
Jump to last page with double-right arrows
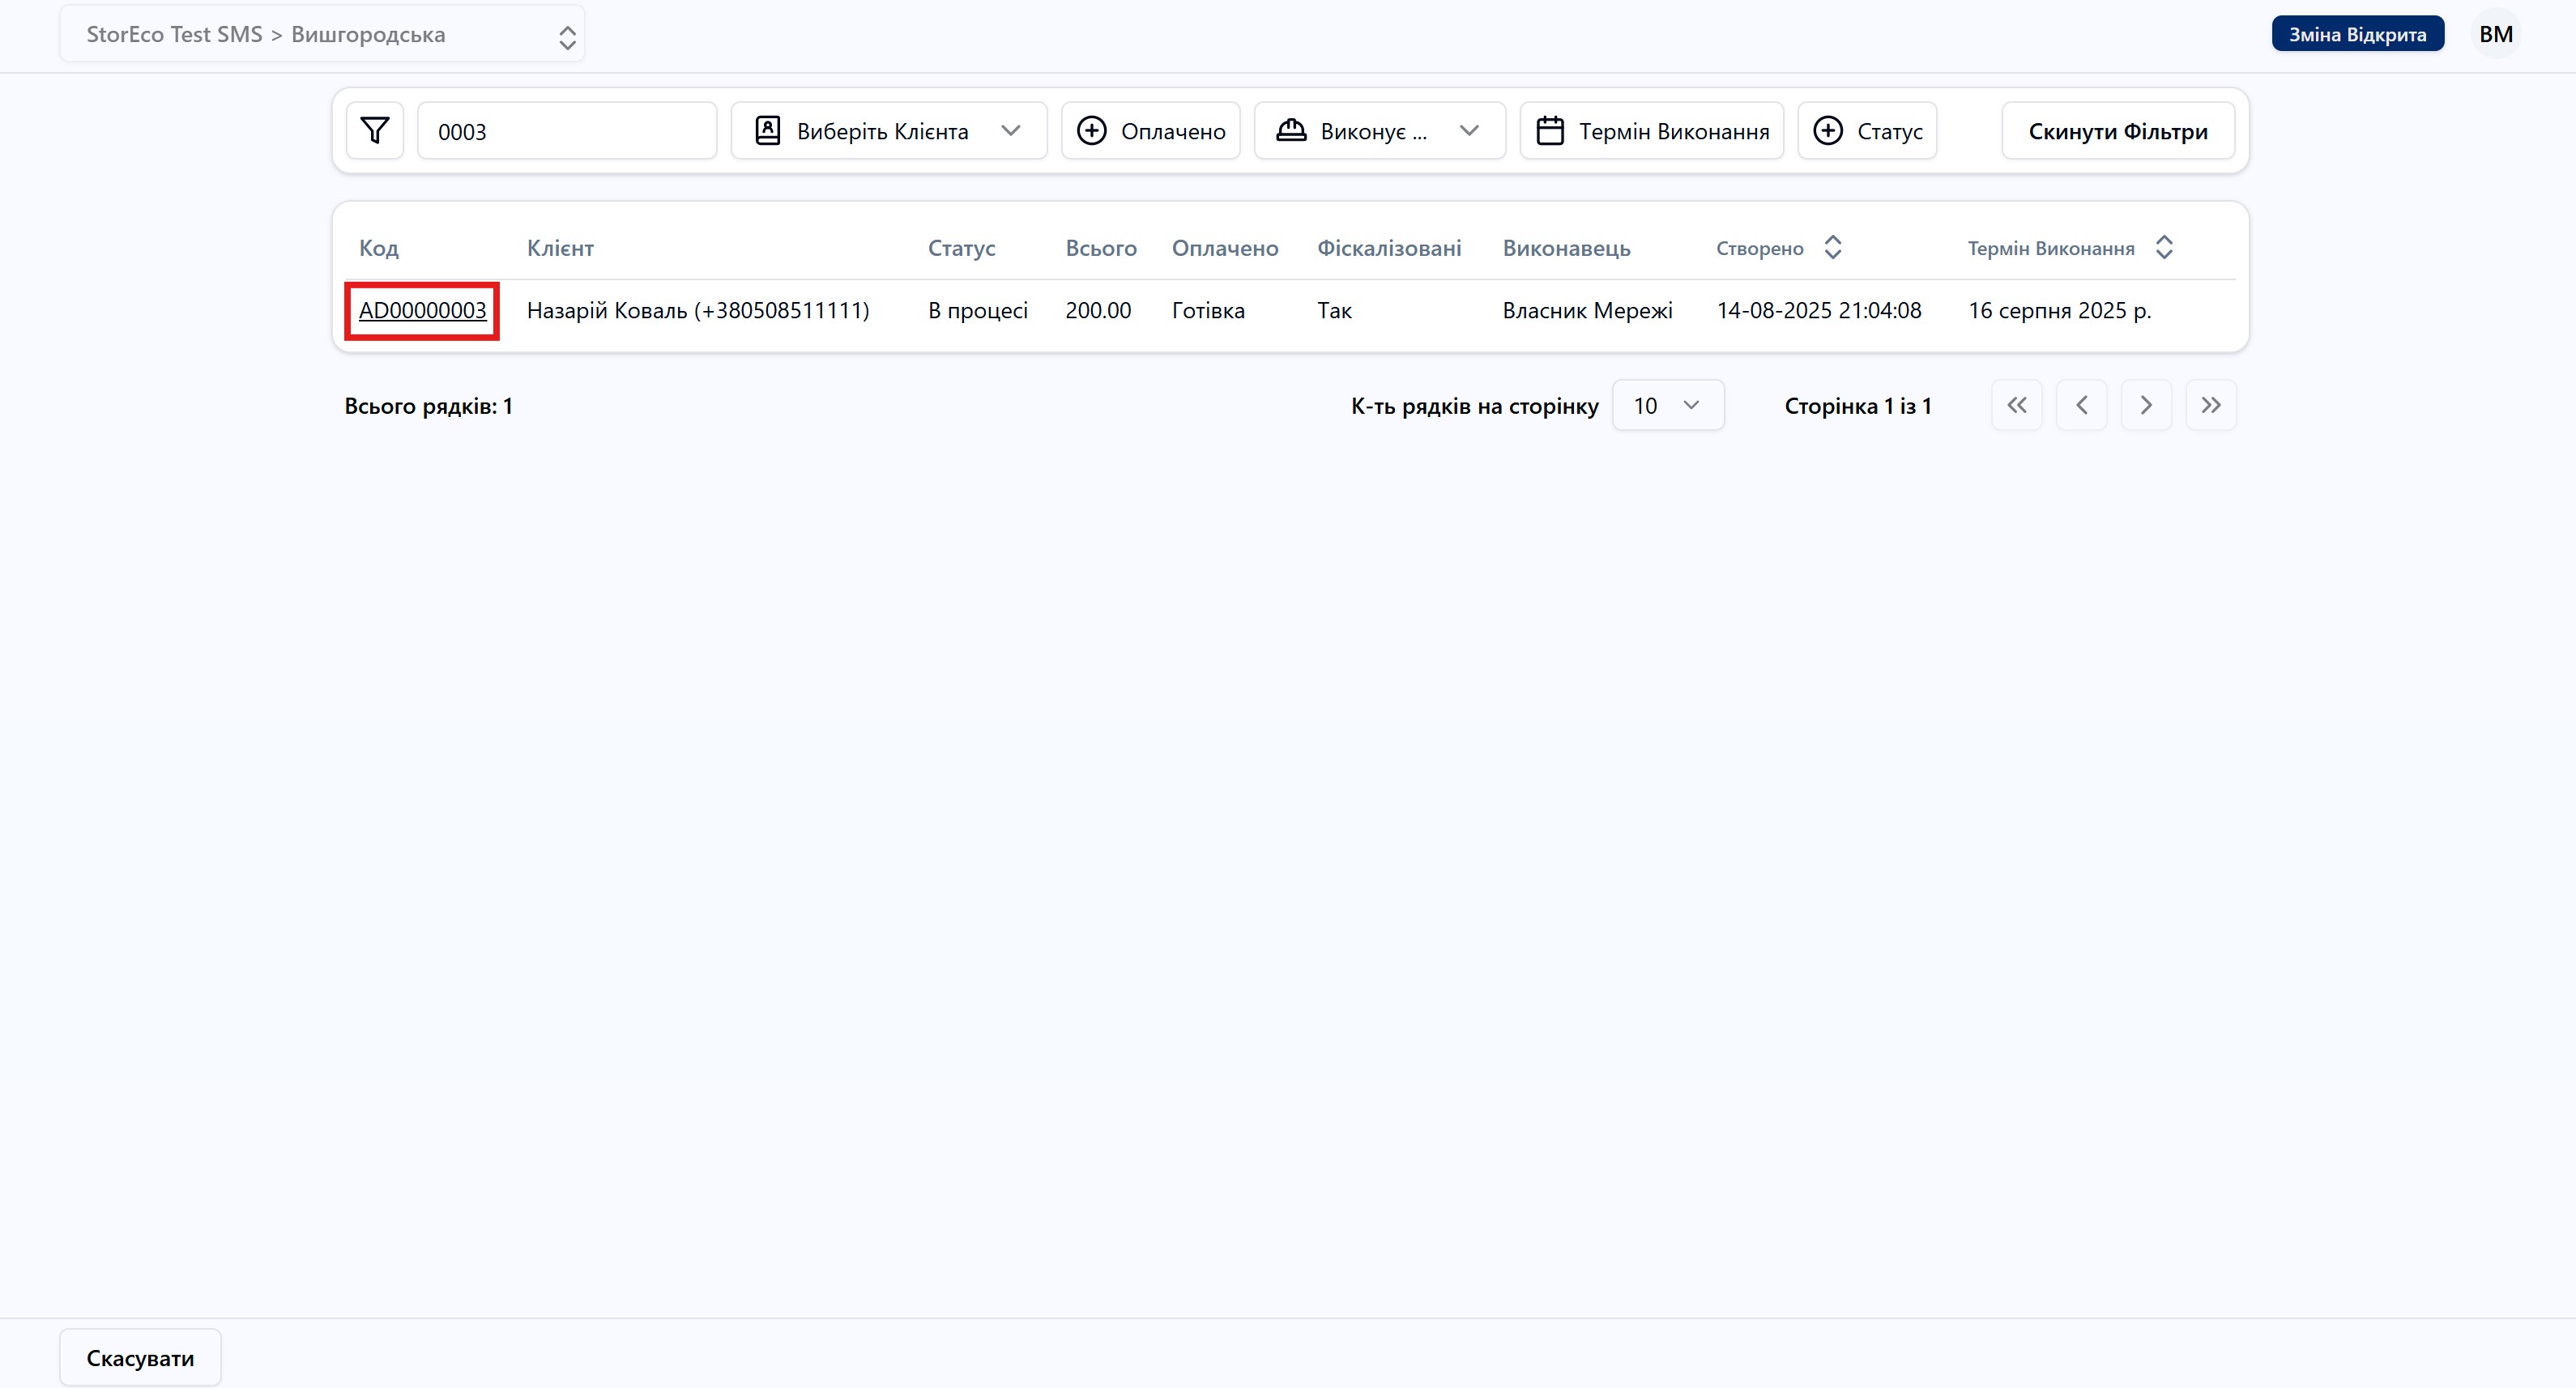(2210, 405)
